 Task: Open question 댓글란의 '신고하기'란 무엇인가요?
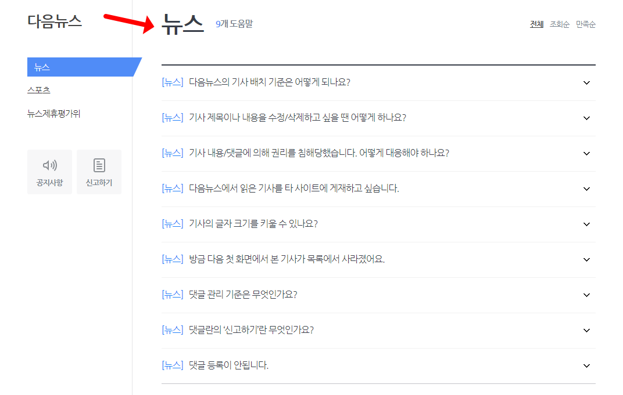point(251,329)
